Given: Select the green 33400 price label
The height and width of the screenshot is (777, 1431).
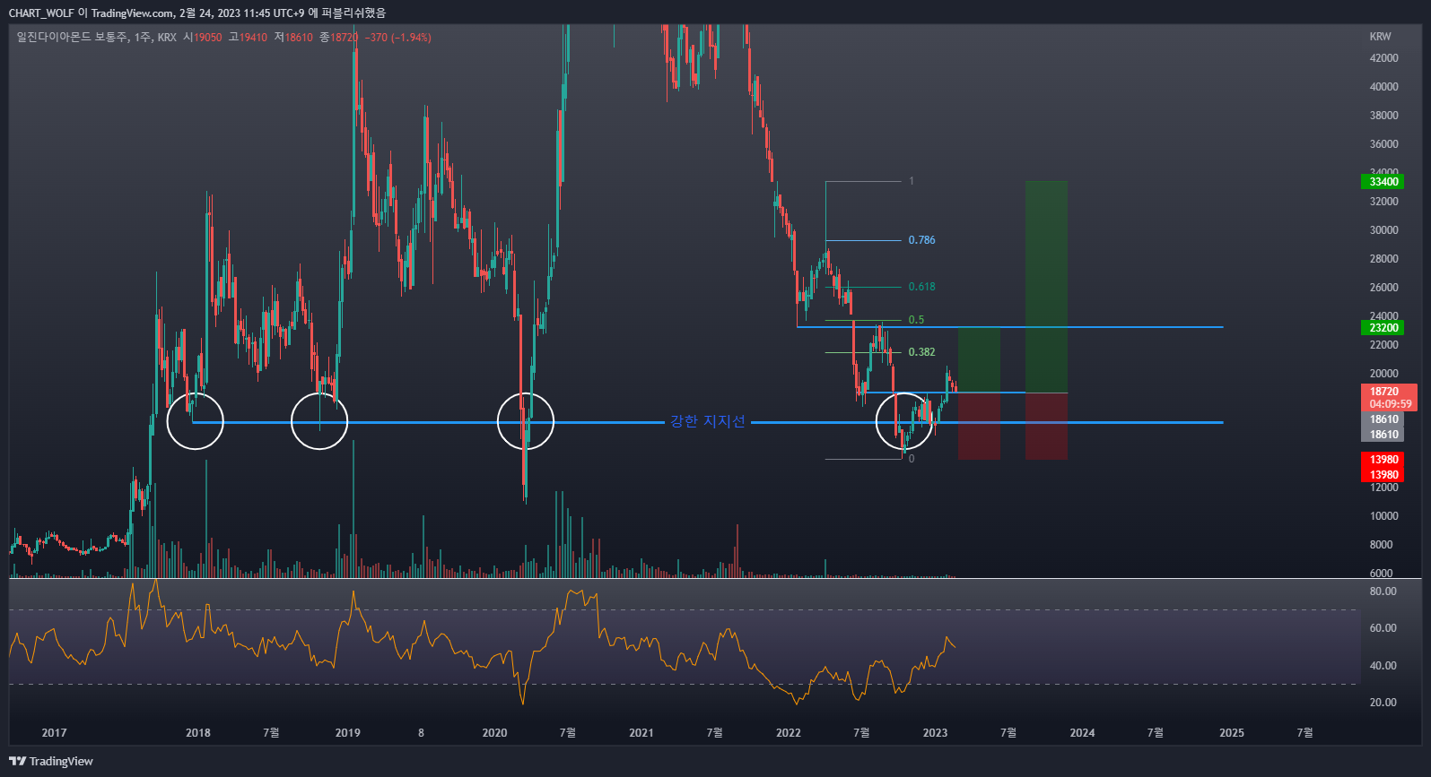Looking at the screenshot, I should click(x=1383, y=182).
